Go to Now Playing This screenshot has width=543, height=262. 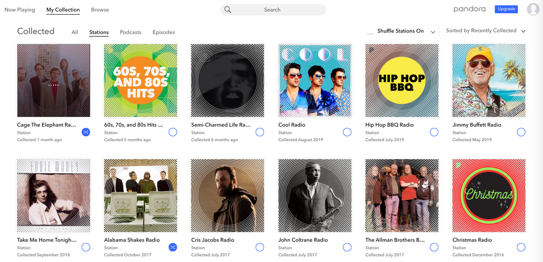point(20,10)
